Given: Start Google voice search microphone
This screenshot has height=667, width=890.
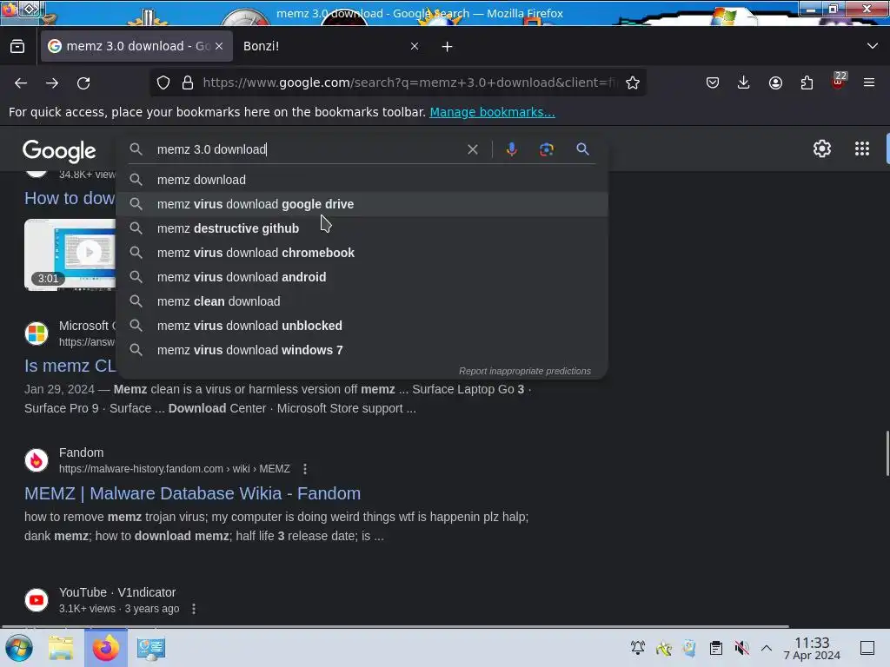Looking at the screenshot, I should (511, 149).
